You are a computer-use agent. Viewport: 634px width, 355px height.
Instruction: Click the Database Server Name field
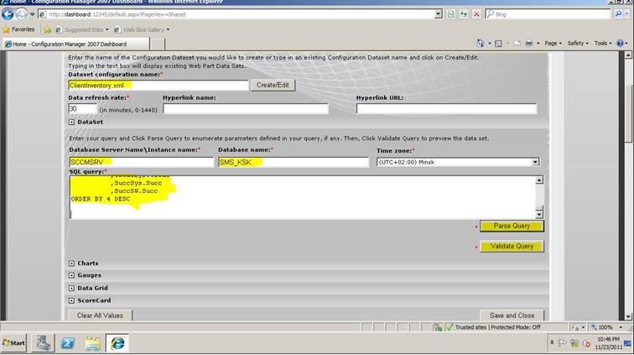pyautogui.click(x=141, y=162)
